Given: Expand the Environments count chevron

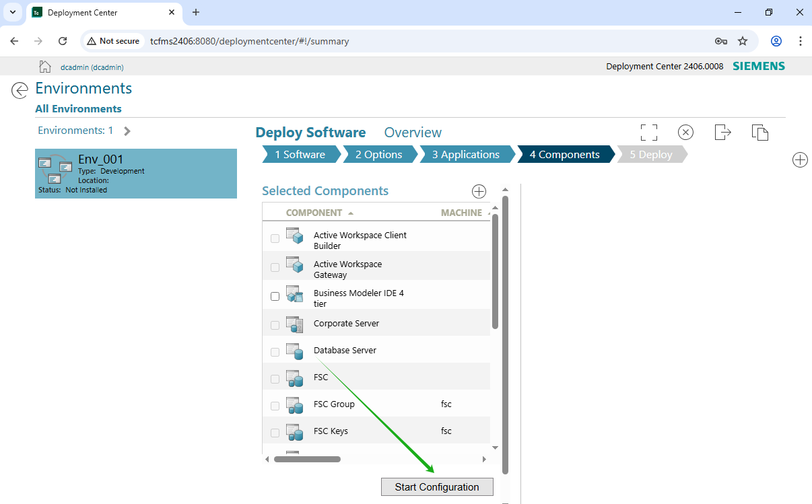Looking at the screenshot, I should point(127,131).
